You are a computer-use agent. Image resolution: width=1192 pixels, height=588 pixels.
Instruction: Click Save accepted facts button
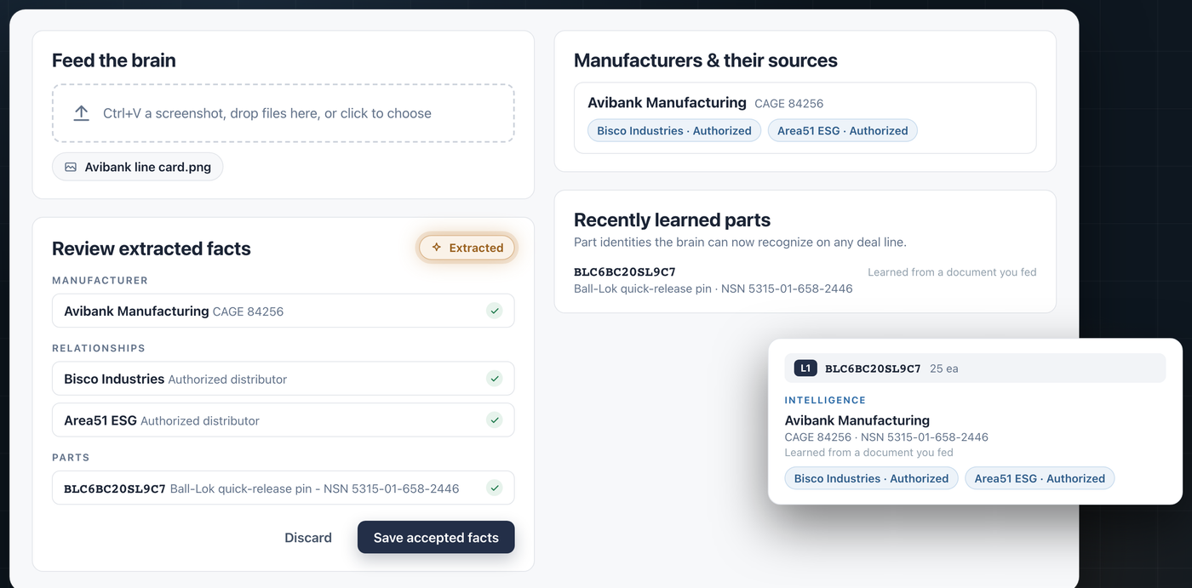tap(436, 537)
